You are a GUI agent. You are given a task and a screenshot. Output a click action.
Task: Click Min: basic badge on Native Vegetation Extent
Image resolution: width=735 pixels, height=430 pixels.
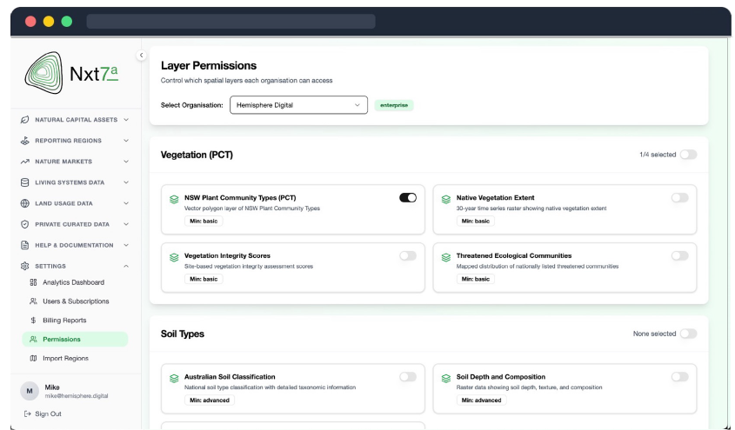(x=475, y=221)
